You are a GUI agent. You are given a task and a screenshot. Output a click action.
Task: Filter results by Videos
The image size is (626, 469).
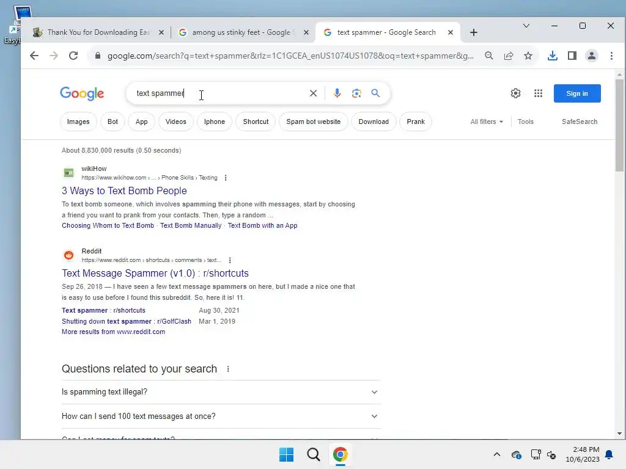(175, 122)
